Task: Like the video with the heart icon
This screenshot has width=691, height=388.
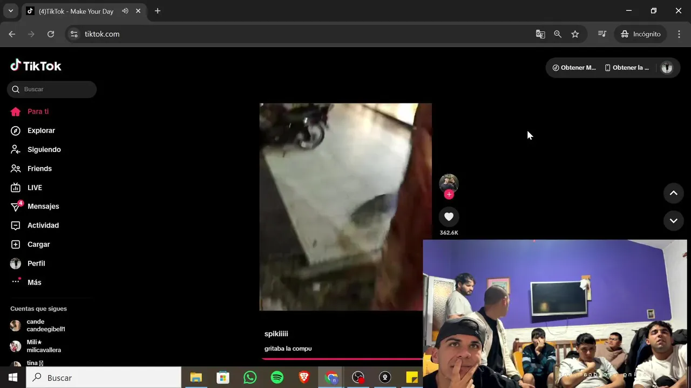Action: 449,217
